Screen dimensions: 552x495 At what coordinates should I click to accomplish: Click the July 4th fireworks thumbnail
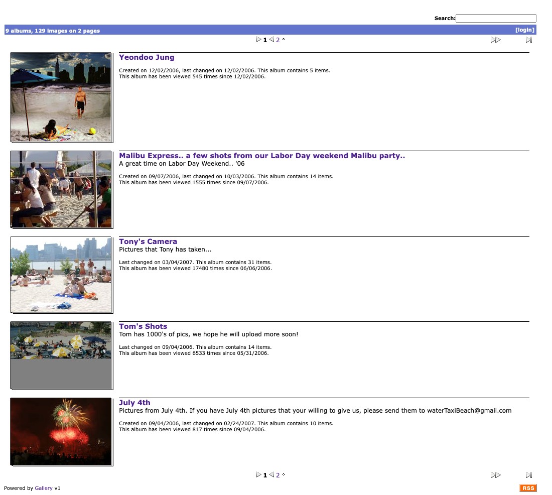(61, 432)
